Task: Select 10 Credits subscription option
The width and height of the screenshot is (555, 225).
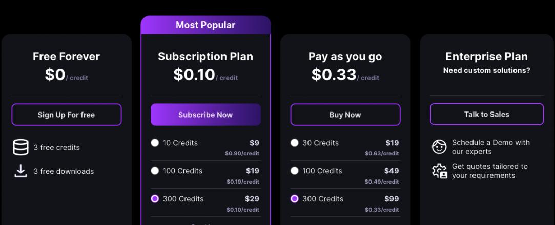Action: click(155, 143)
